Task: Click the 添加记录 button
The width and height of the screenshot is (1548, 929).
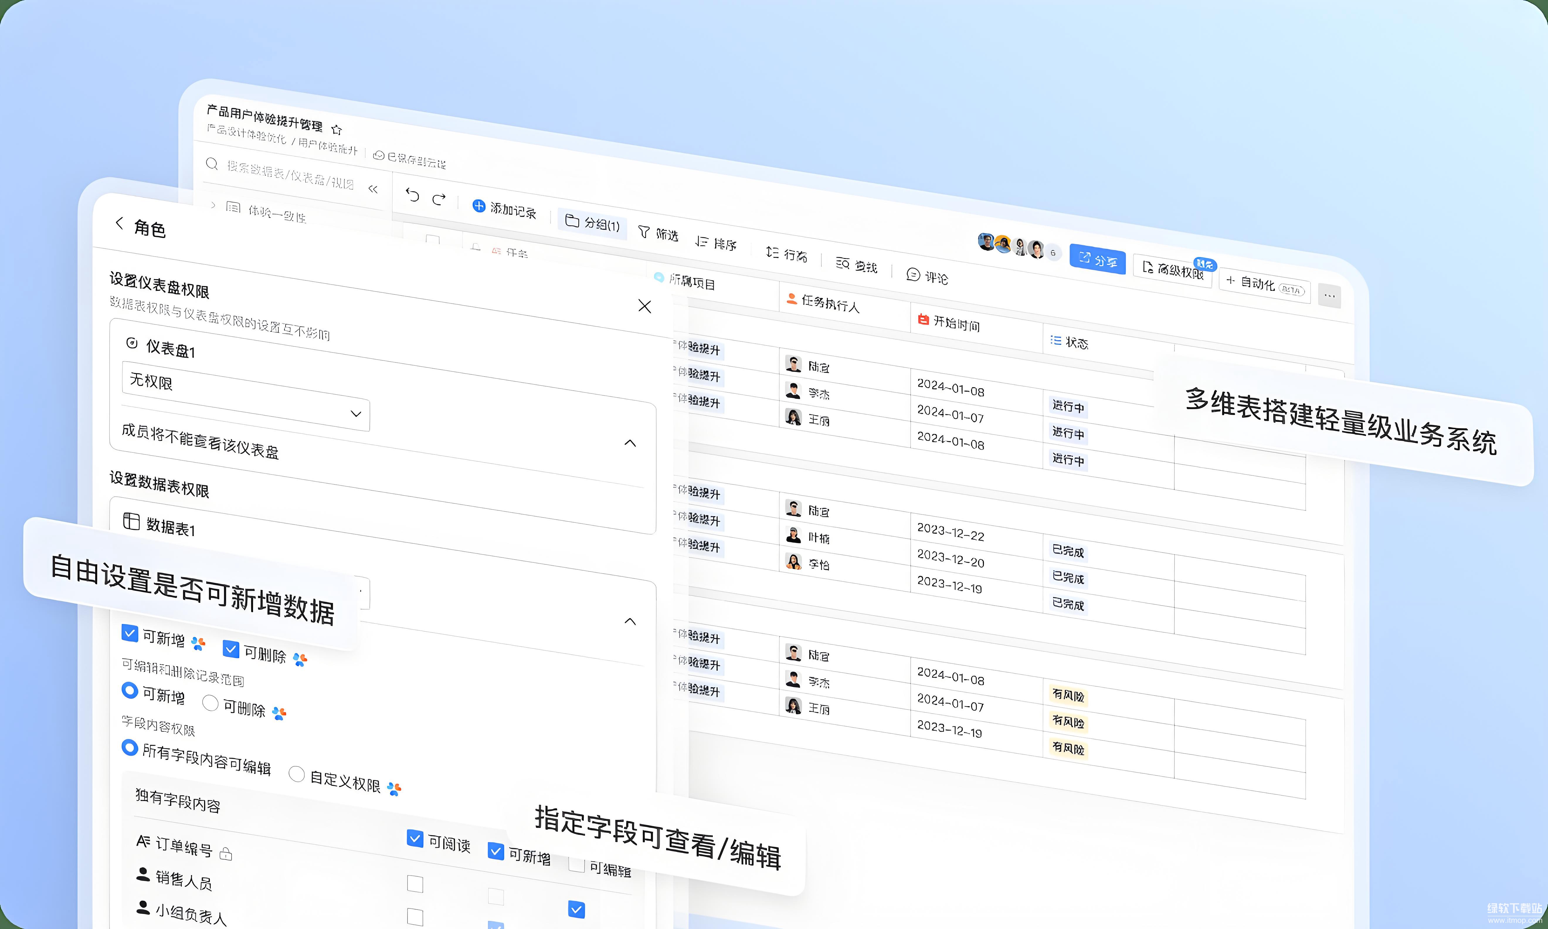Action: point(504,208)
